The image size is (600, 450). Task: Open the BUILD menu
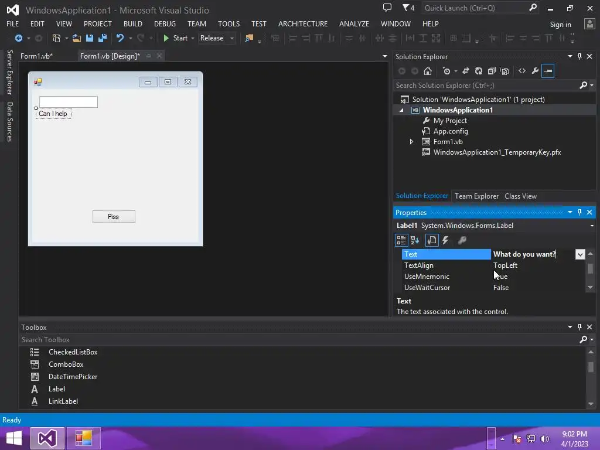point(133,23)
